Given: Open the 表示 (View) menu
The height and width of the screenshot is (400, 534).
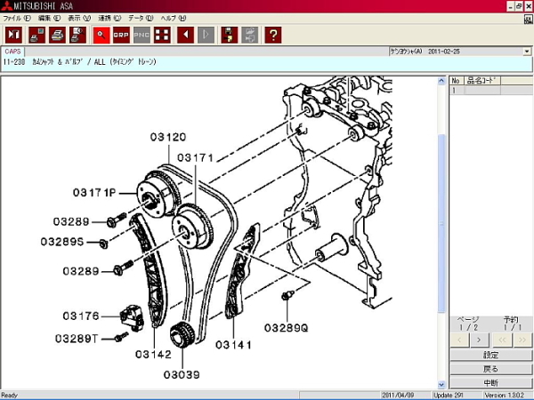Looking at the screenshot, I should pos(79,18).
